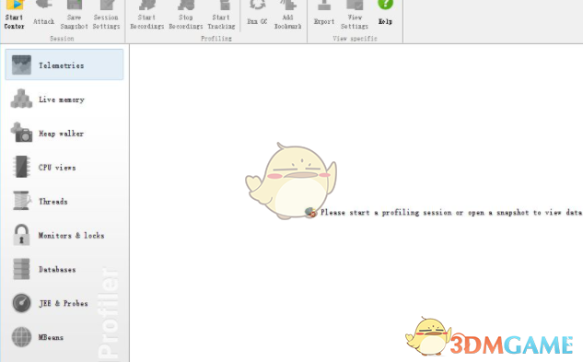The image size is (583, 362).
Task: Open the Heap walker section
Action: [64, 134]
